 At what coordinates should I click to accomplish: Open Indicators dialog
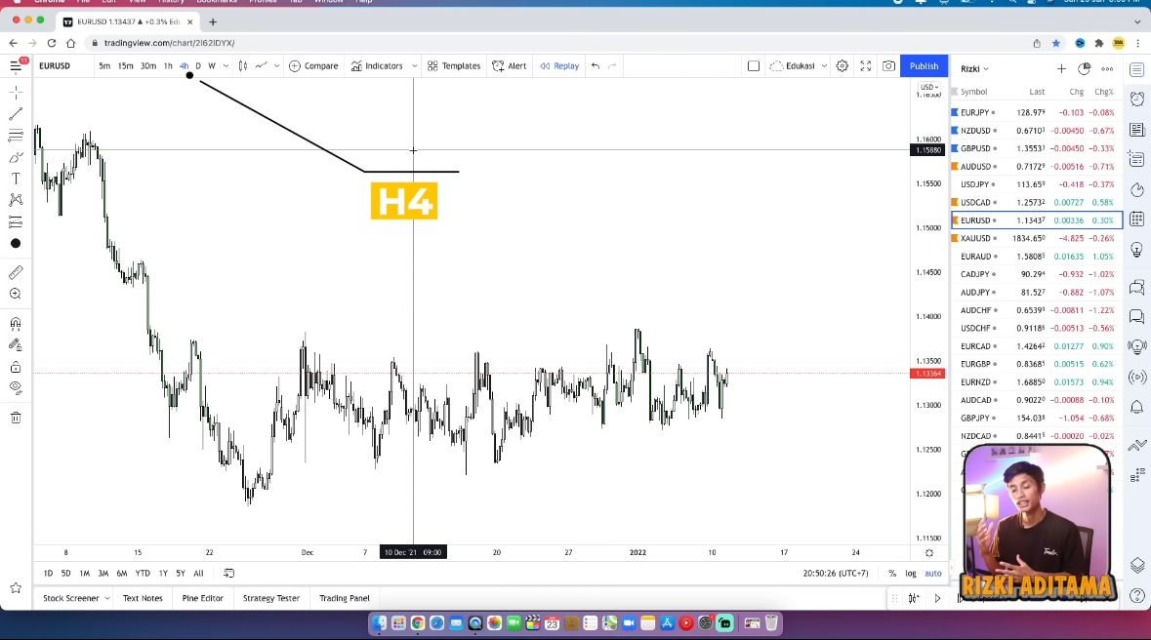coord(377,66)
